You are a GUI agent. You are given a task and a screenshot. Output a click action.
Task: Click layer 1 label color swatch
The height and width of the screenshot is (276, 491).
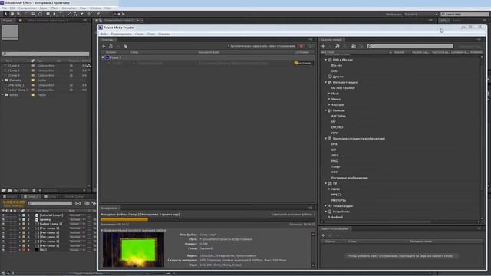pos(24,215)
